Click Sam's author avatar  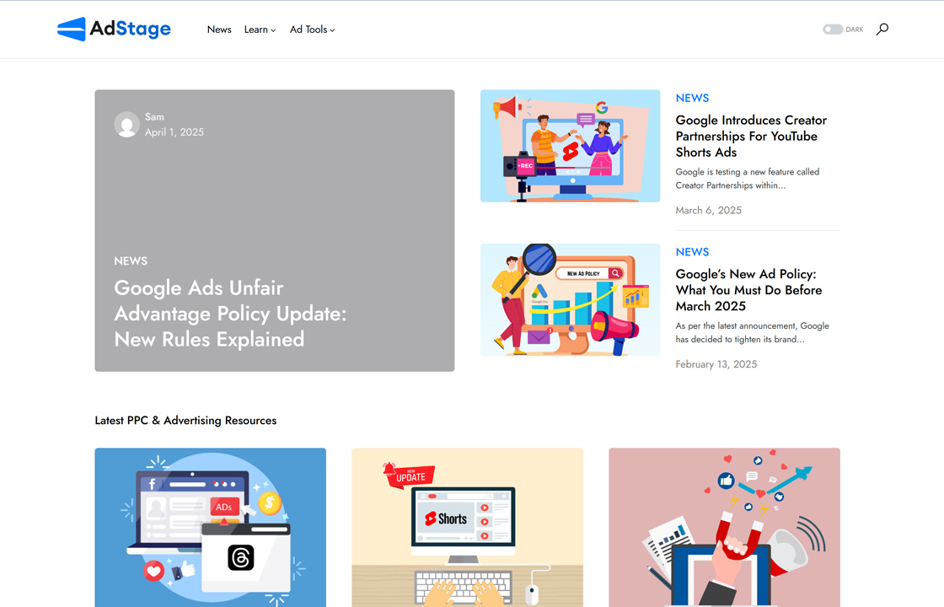tap(127, 124)
